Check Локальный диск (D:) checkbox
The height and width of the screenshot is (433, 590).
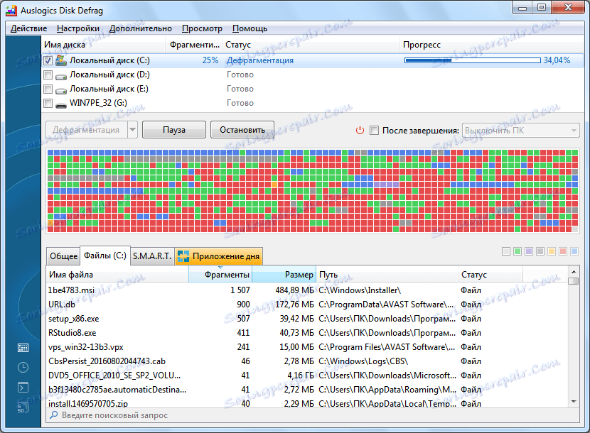tap(48, 75)
